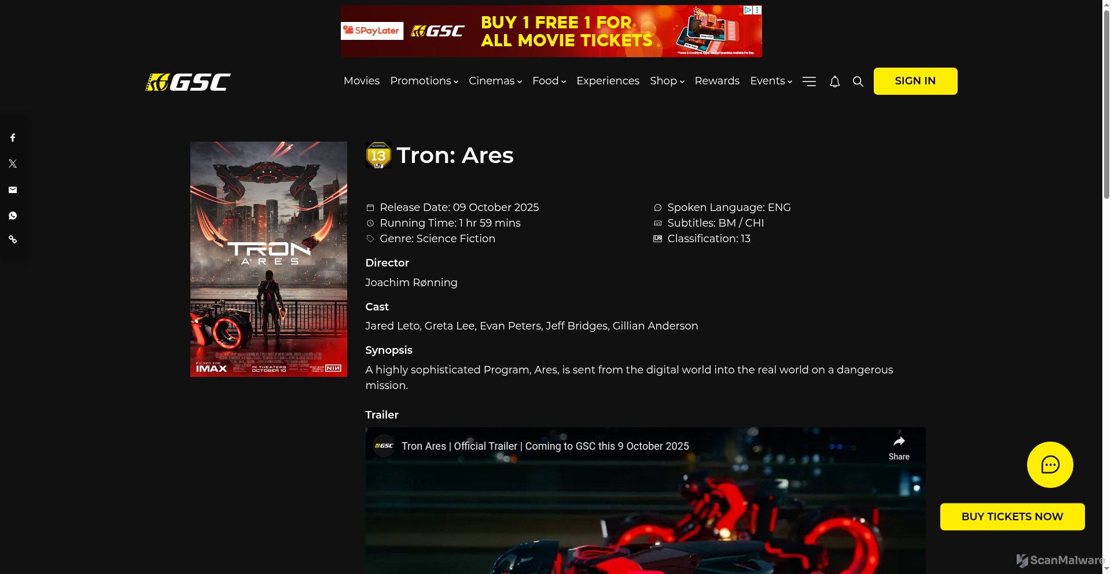Open trailer title link on video

(545, 446)
